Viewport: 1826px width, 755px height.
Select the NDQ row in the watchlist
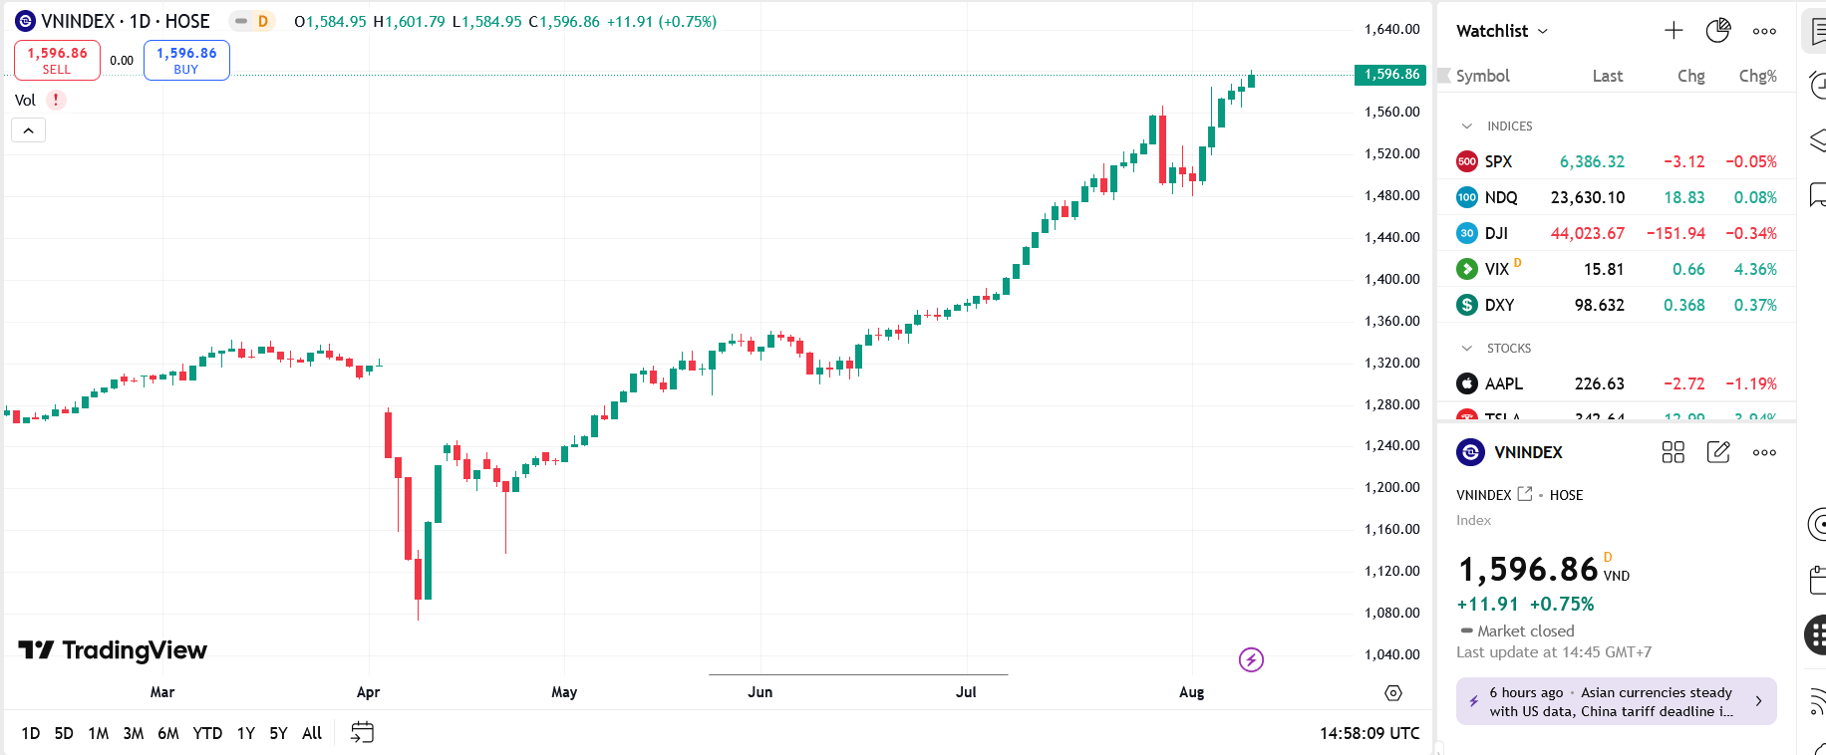[x=1617, y=197]
